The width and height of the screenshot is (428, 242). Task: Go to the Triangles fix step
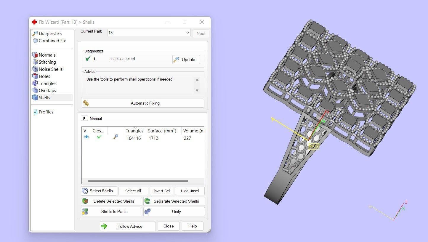(x=47, y=84)
